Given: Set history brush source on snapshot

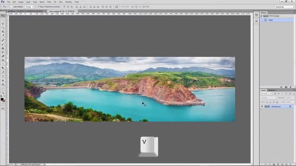Looking at the screenshot, I should (x=262, y=16).
